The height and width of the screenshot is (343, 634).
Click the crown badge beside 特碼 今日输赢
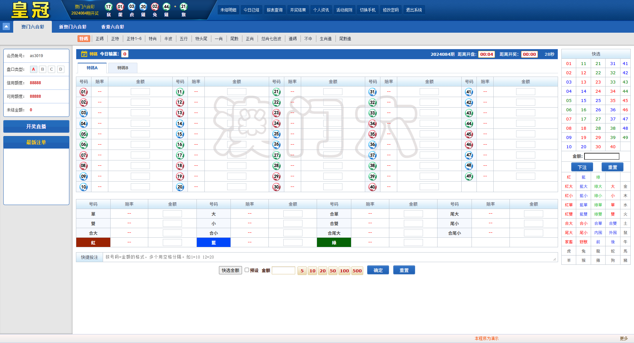(84, 54)
